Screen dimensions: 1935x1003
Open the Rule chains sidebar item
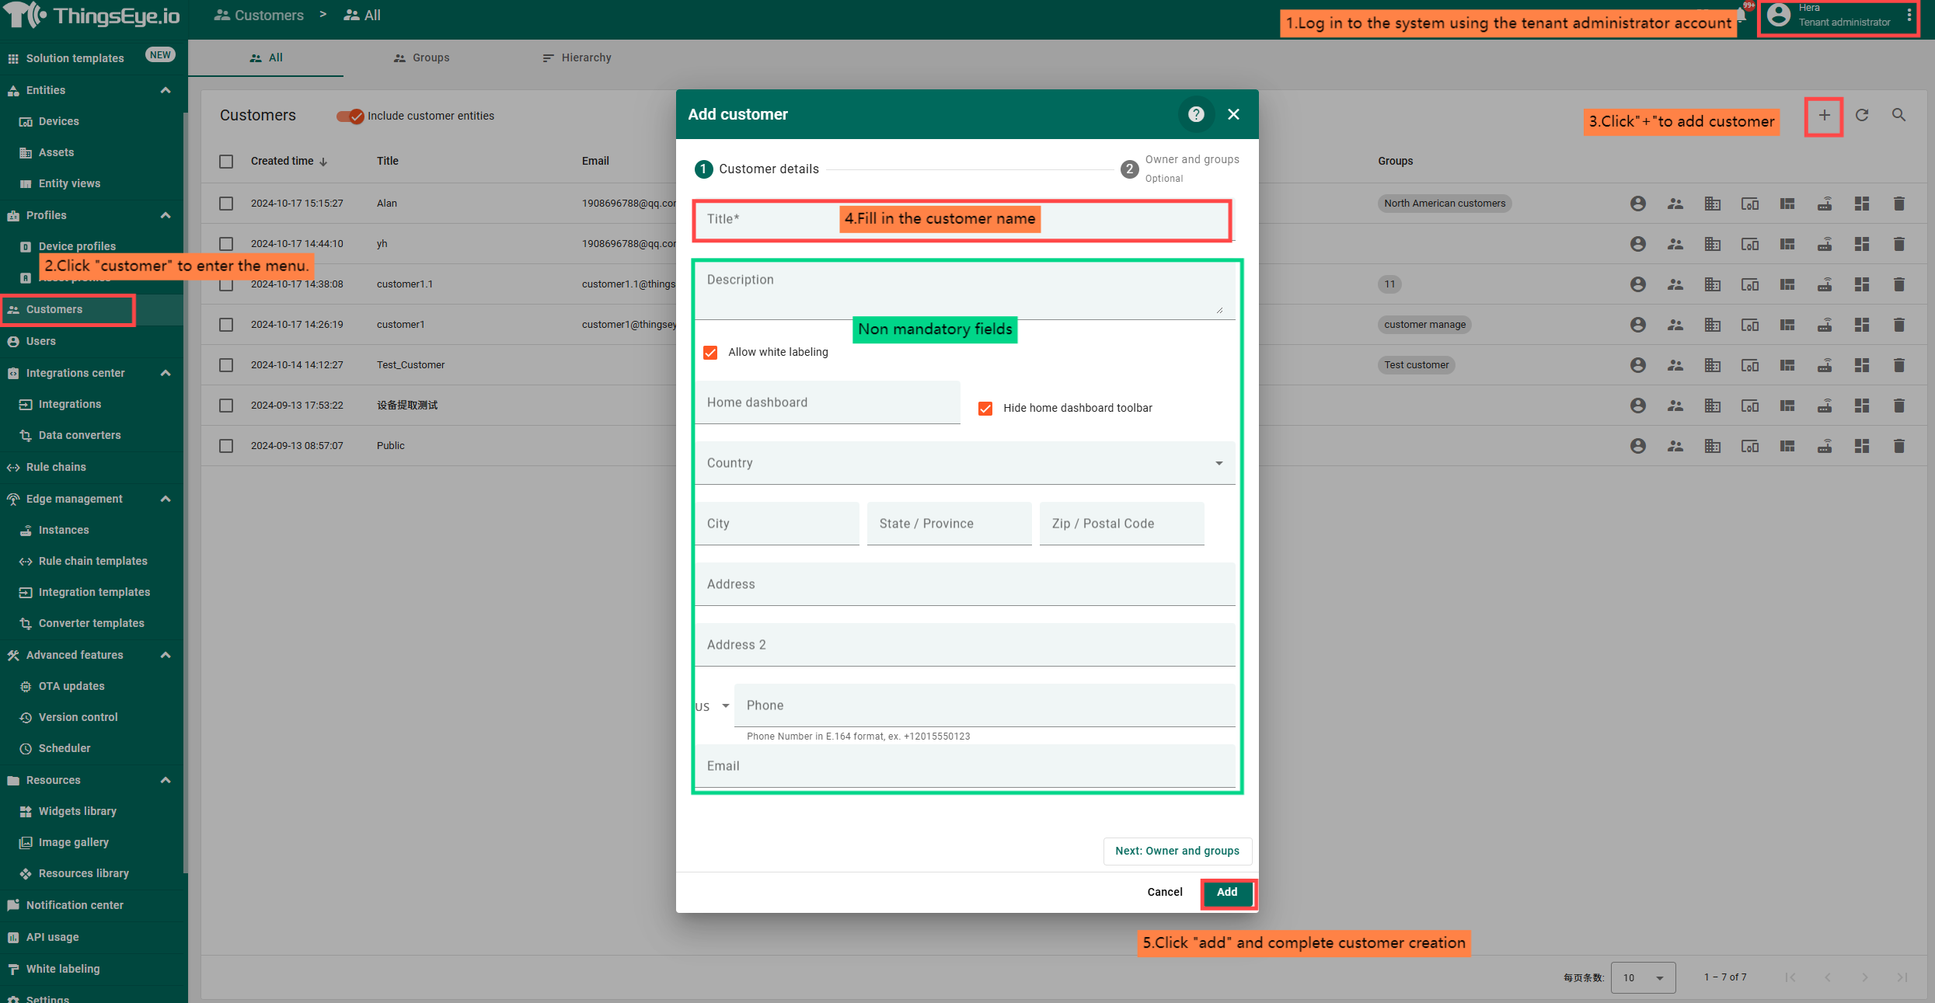click(x=56, y=467)
